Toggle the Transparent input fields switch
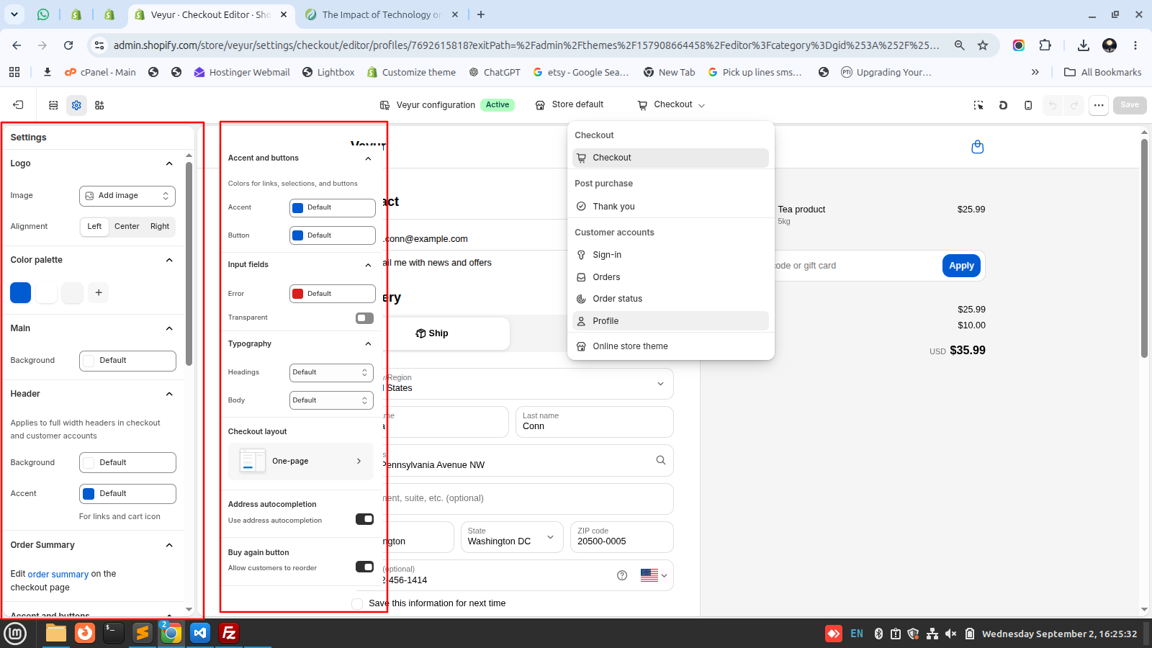This screenshot has height=648, width=1152. (x=364, y=318)
